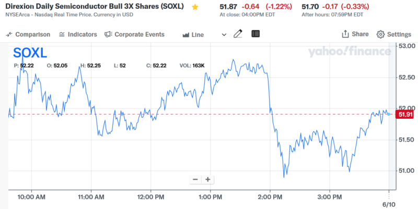Click the 6/10 date marker
This screenshot has height=209, width=418.
pyautogui.click(x=388, y=204)
